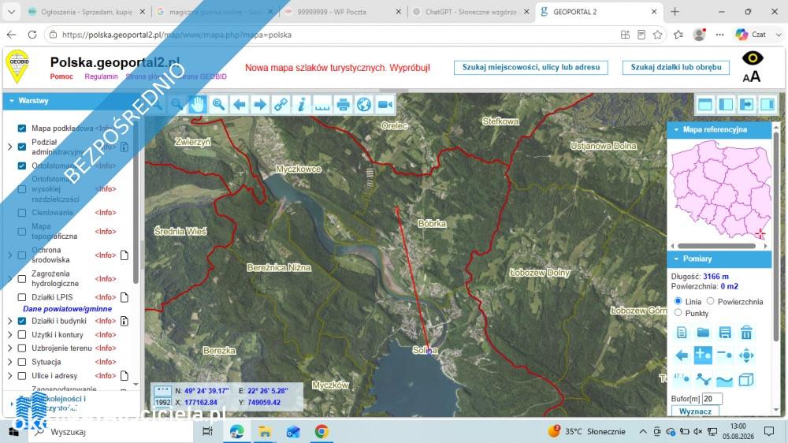
Task: Click reference map horizontal scrollbar
Action: [x=716, y=246]
